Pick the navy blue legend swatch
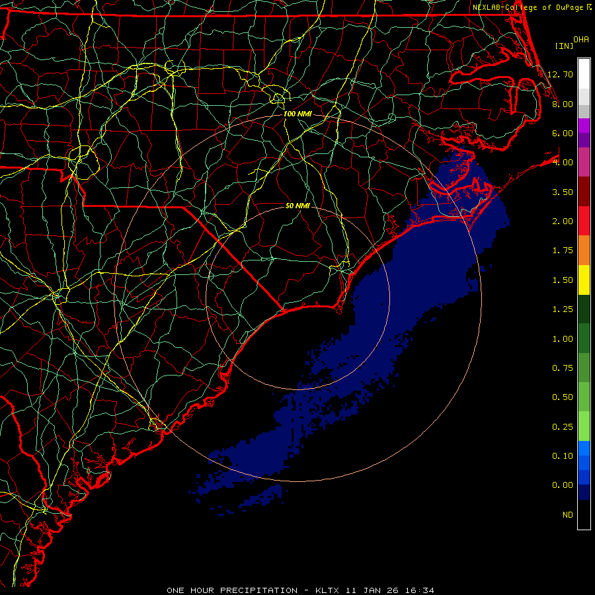Viewport: 595px width, 595px height. point(584,493)
